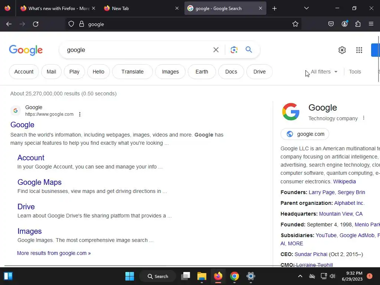Open the Alphabet Inc. link
Viewport: 380px width, 285px height.
349,203
